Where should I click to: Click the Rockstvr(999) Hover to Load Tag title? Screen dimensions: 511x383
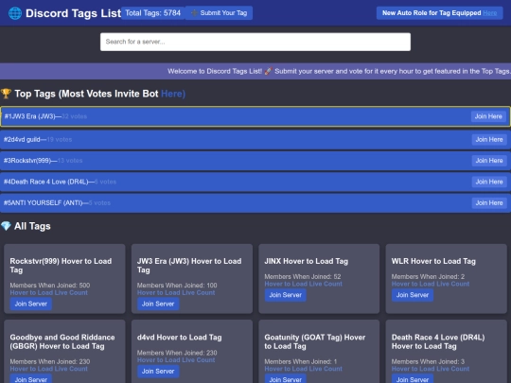(61, 266)
